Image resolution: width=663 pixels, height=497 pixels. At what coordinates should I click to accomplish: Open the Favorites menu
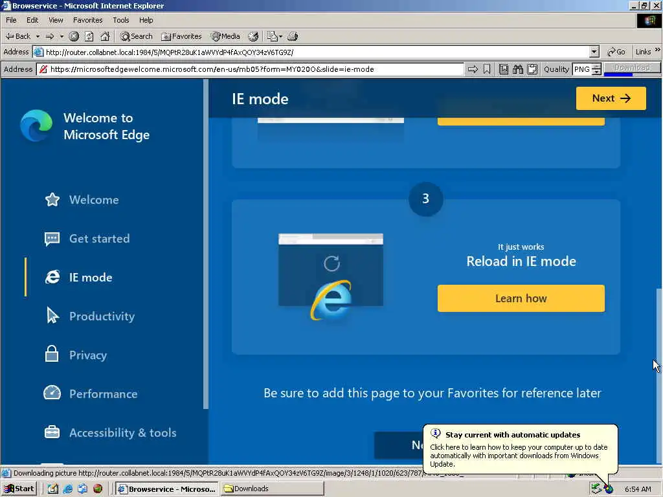click(87, 20)
